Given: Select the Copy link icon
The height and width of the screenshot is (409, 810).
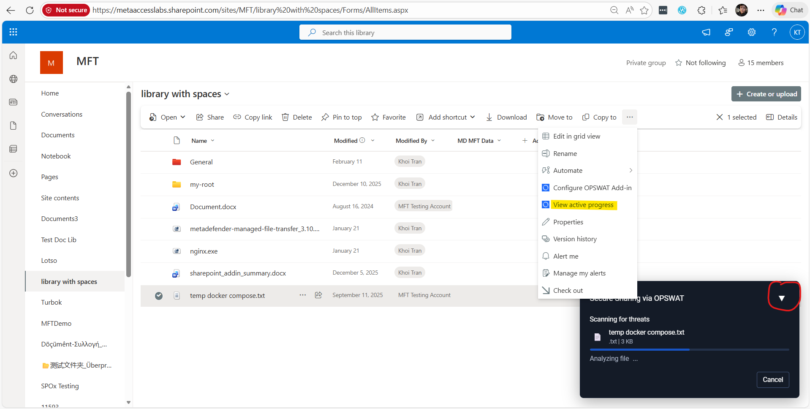Looking at the screenshot, I should point(238,117).
